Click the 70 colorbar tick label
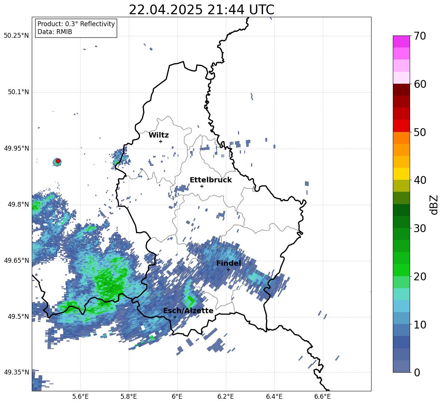This screenshot has height=404, width=443. click(420, 36)
